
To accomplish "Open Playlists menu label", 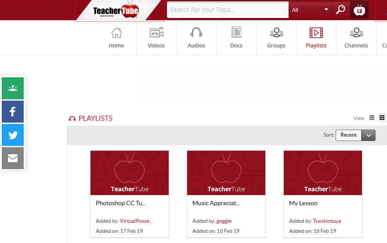I will tap(316, 46).
